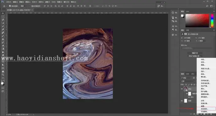Toggle Quick Mask mode in toolbox
The width and height of the screenshot is (216, 116).
pyautogui.click(x=3, y=88)
